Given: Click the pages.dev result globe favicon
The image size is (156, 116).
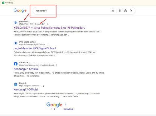Looking at the screenshot, I should click(x=16, y=22).
